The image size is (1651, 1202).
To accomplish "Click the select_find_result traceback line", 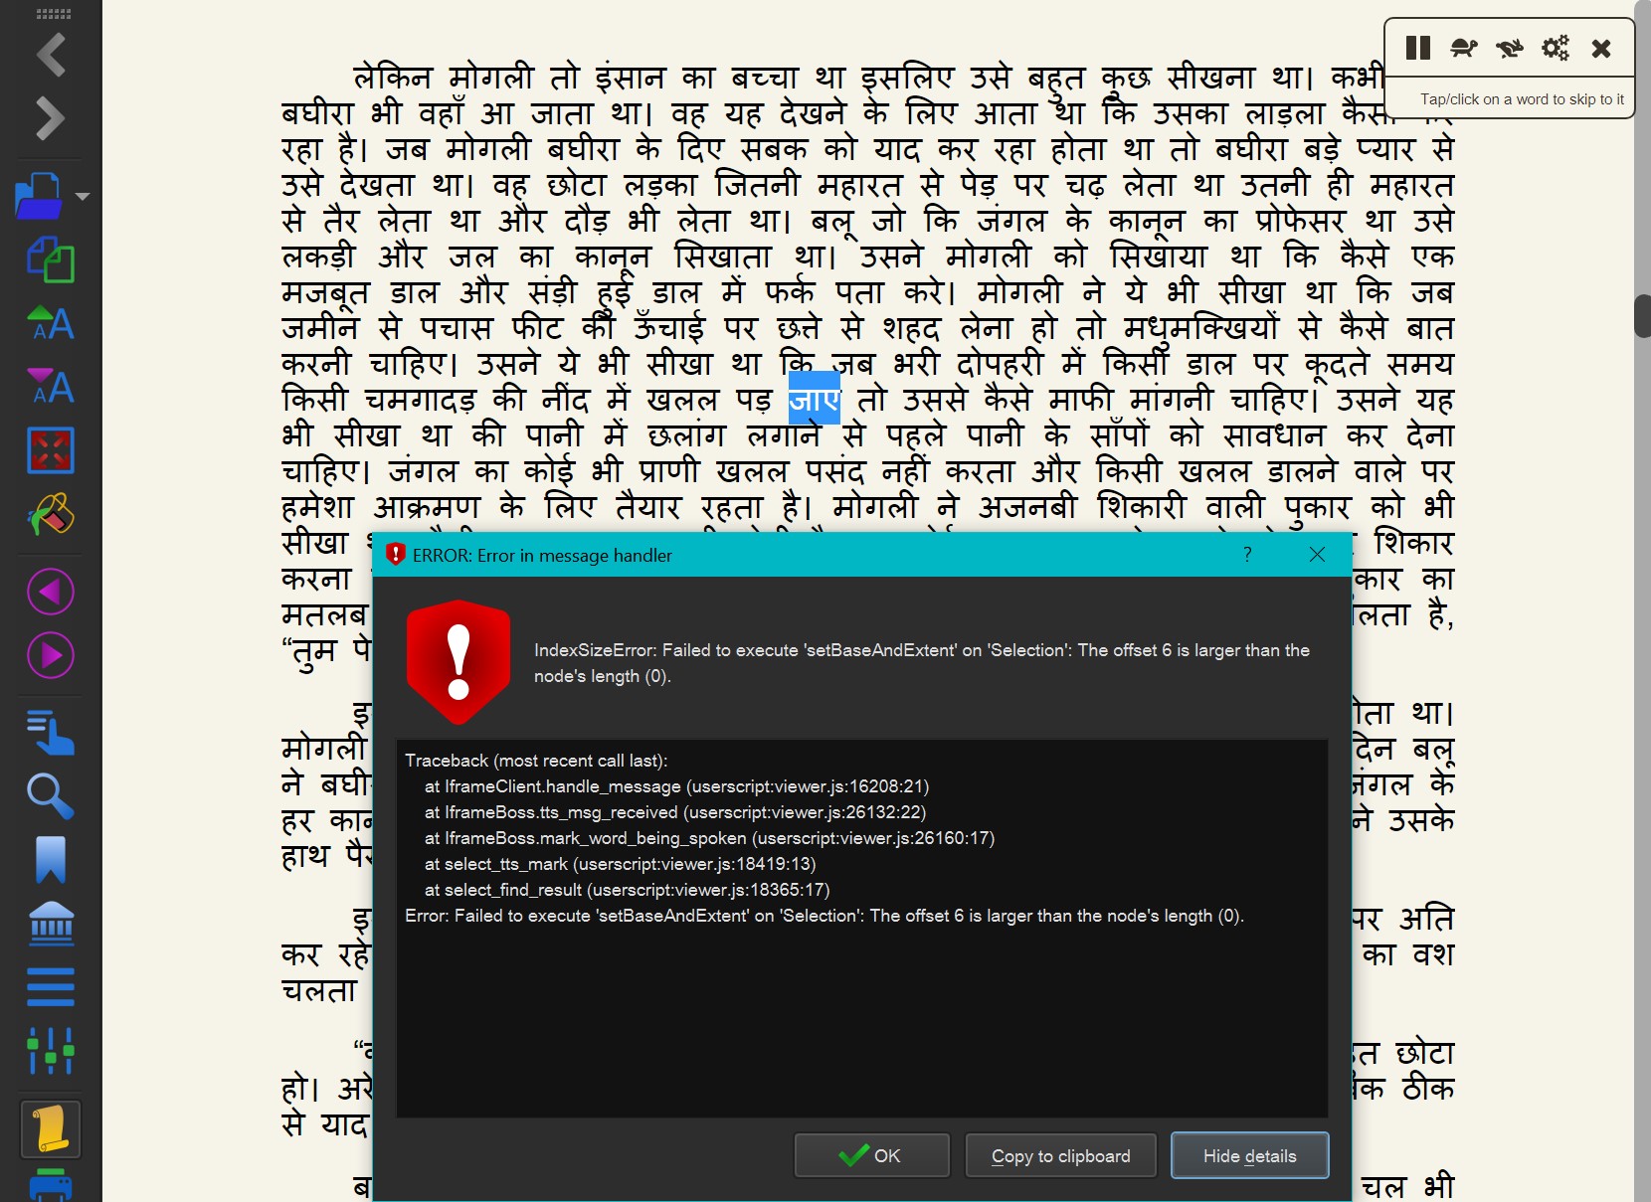I will (627, 890).
